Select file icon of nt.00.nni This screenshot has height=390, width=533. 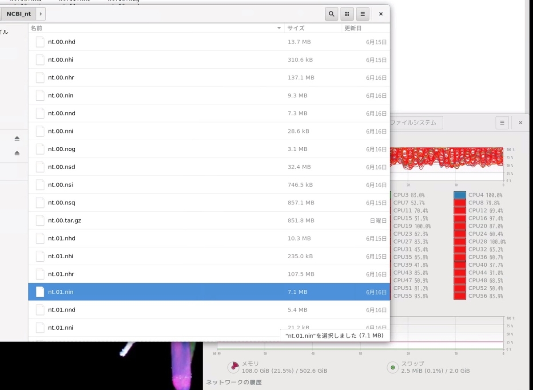coord(40,131)
